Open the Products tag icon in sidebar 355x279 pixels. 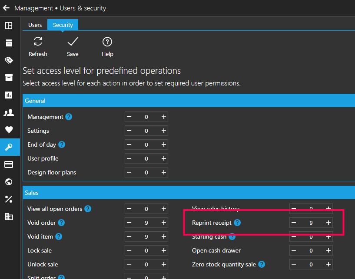point(9,60)
